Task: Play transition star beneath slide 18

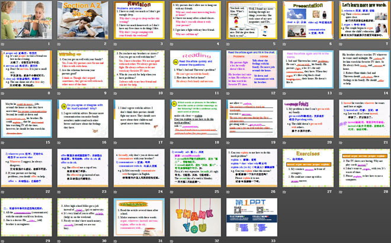Action: (x=172, y=143)
